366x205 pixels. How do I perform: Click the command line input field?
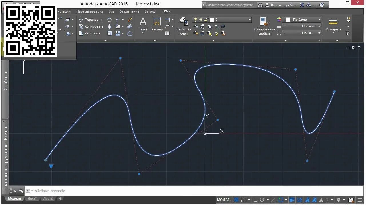(x=194, y=191)
